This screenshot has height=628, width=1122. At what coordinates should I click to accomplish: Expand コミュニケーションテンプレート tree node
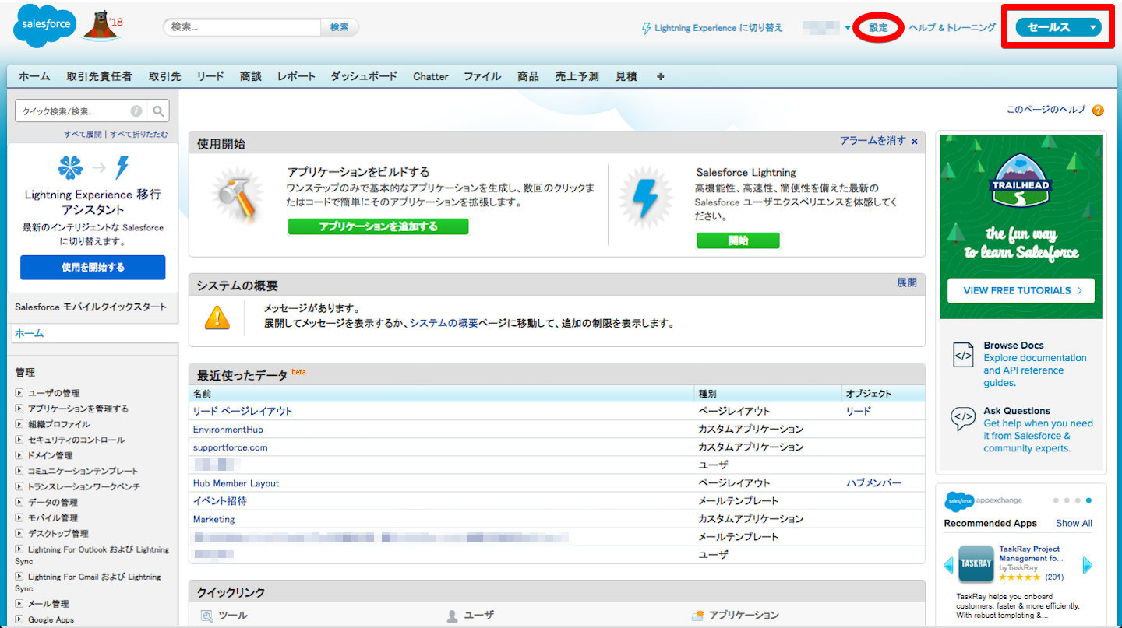point(19,471)
